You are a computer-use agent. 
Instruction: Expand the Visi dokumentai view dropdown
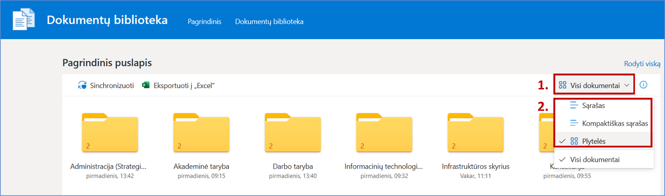click(x=594, y=85)
